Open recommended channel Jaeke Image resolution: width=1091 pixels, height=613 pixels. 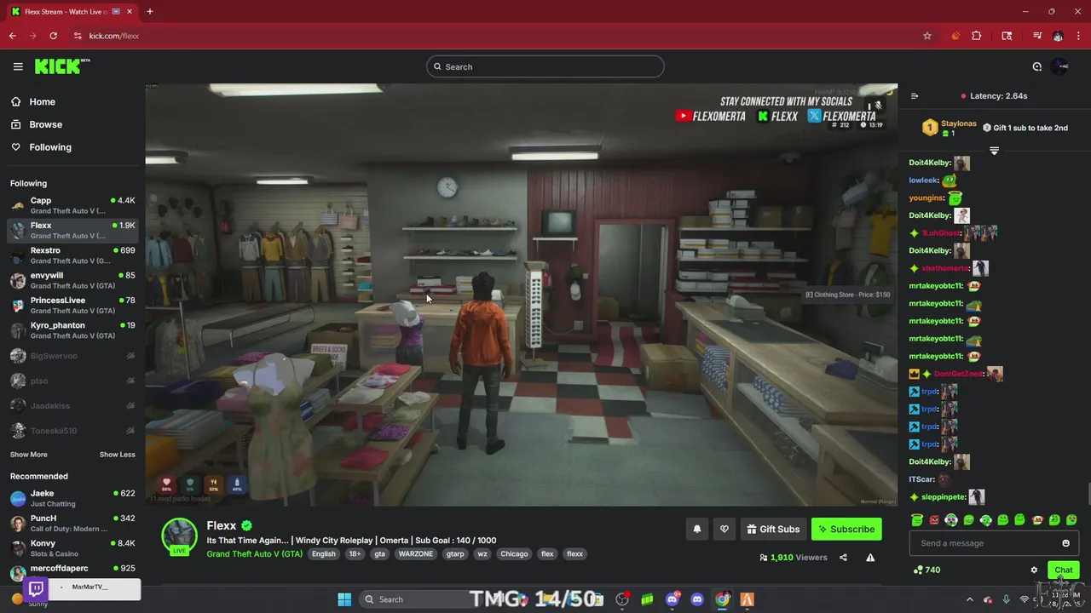[72, 498]
